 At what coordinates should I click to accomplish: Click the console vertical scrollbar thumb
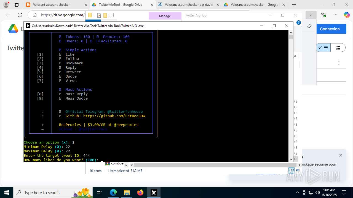click(x=291, y=37)
